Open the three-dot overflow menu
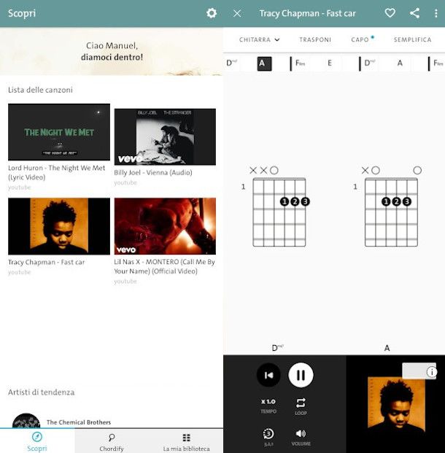Screen dimensions: 445x453 pos(436,13)
